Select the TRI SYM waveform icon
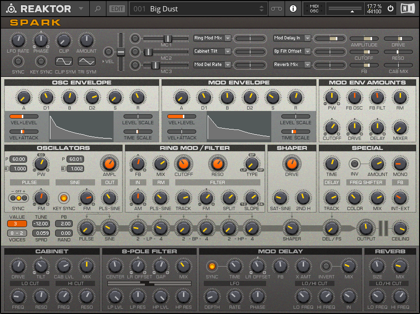 click(x=87, y=61)
